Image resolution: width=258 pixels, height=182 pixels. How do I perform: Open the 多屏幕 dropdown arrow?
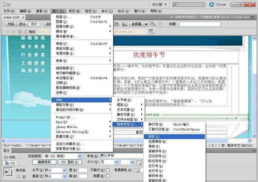[x=146, y=24]
